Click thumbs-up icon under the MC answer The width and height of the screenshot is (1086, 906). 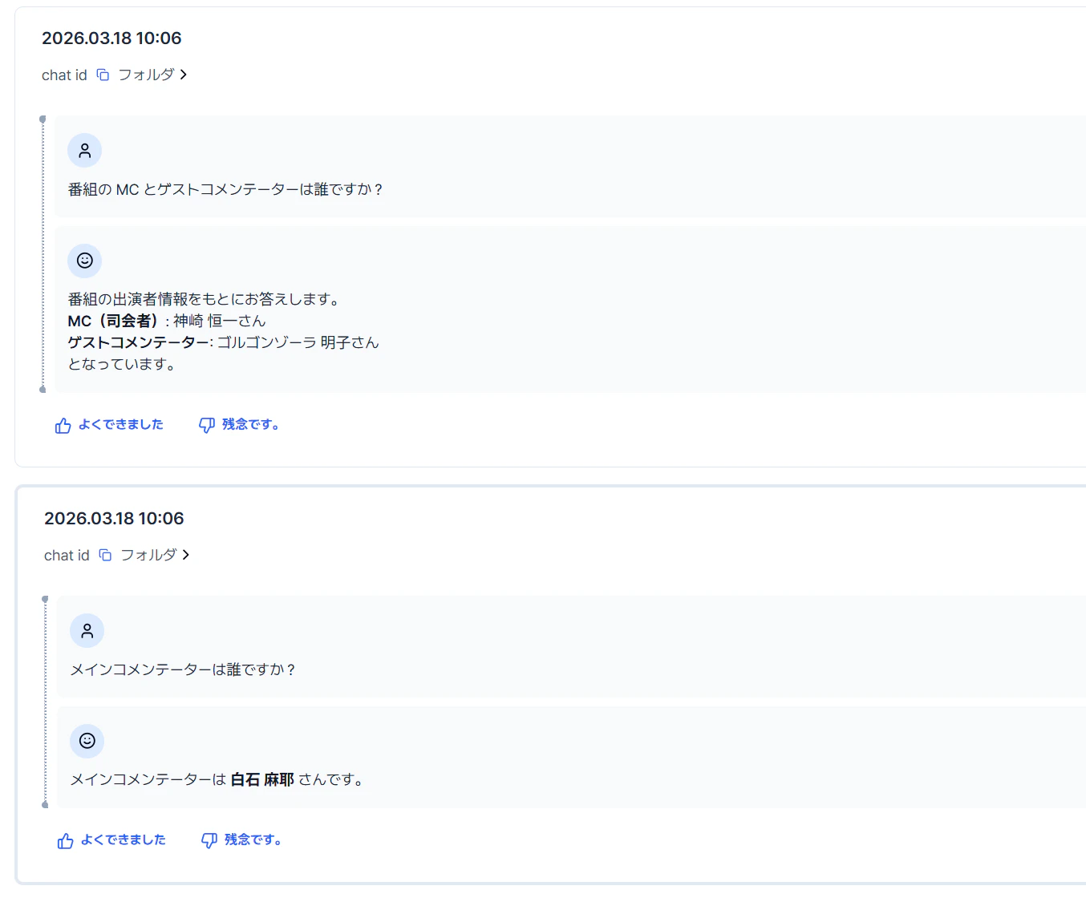pyautogui.click(x=63, y=425)
